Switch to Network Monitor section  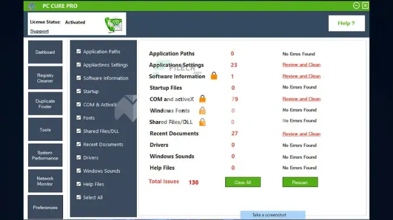coord(45,181)
